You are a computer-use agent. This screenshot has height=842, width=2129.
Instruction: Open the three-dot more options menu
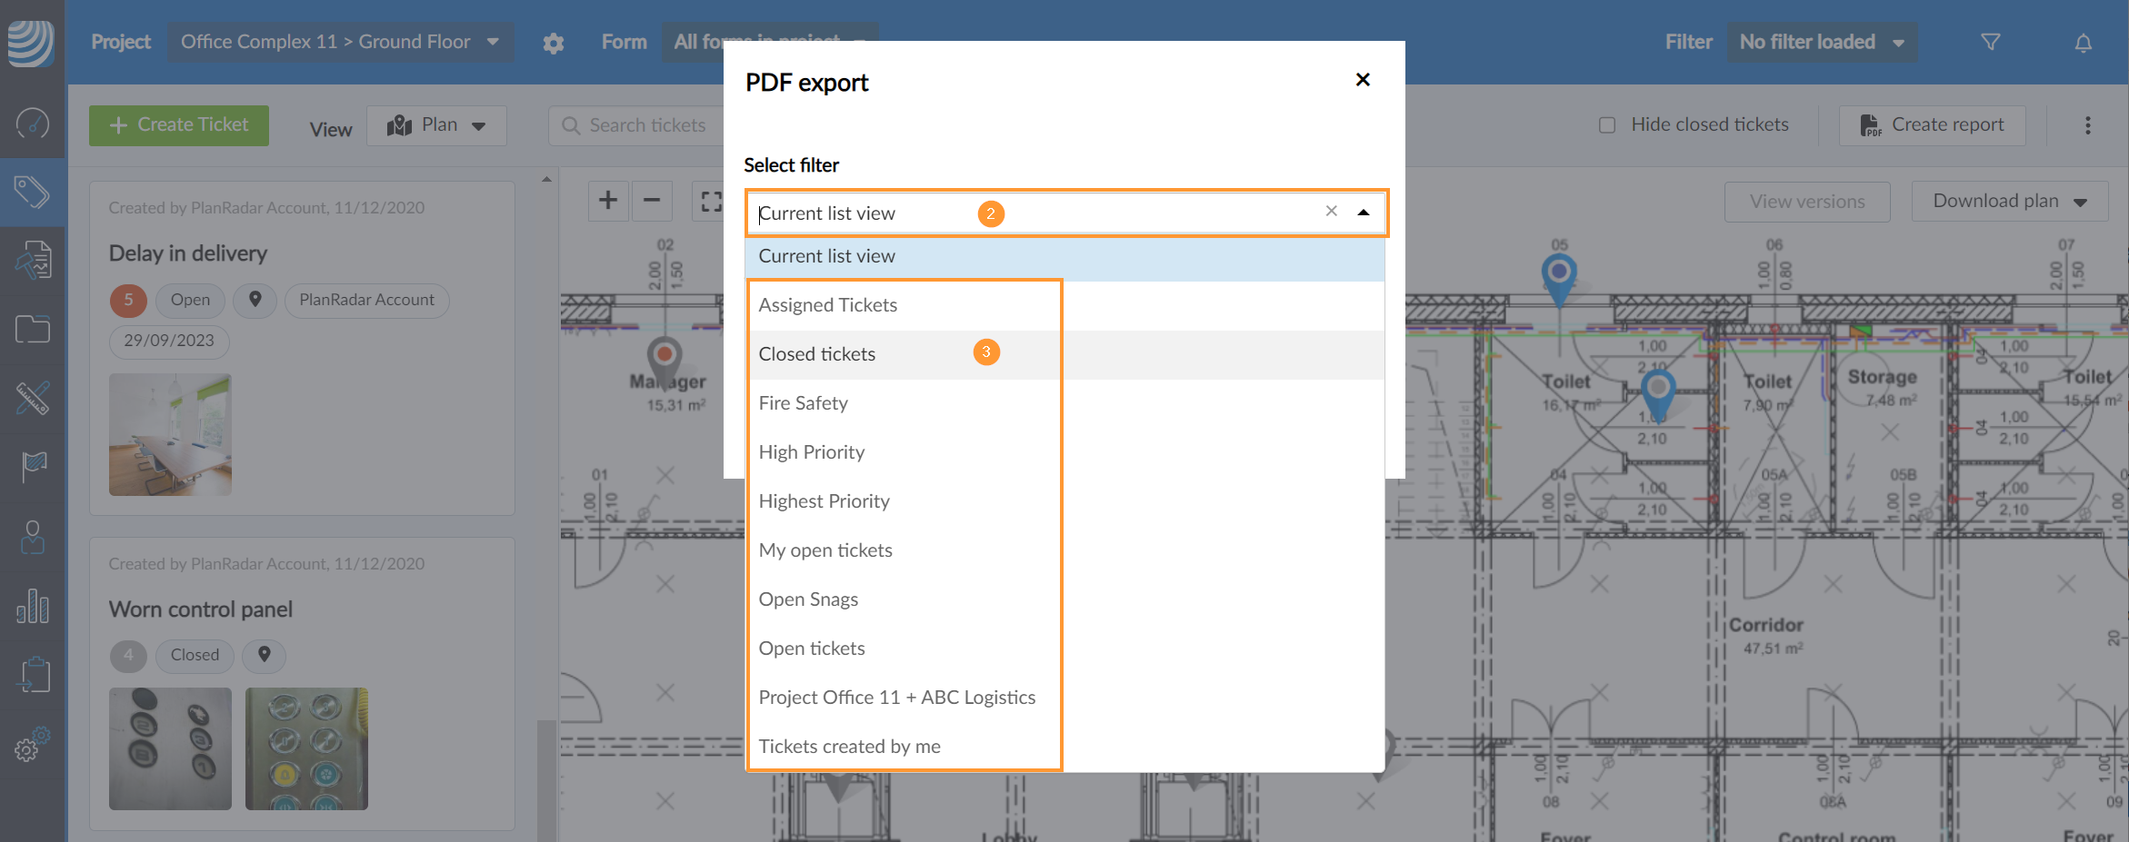pyautogui.click(x=2087, y=125)
